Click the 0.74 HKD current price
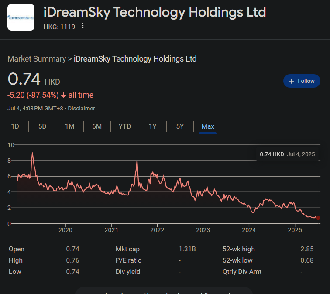Viewport: 330px width, 294px height. [x=34, y=79]
